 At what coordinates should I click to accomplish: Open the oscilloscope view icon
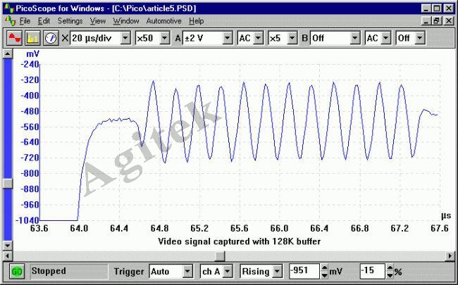point(15,37)
